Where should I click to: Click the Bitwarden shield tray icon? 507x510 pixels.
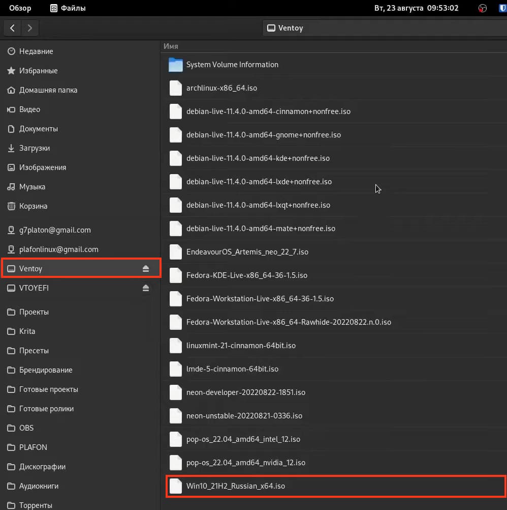[x=502, y=8]
